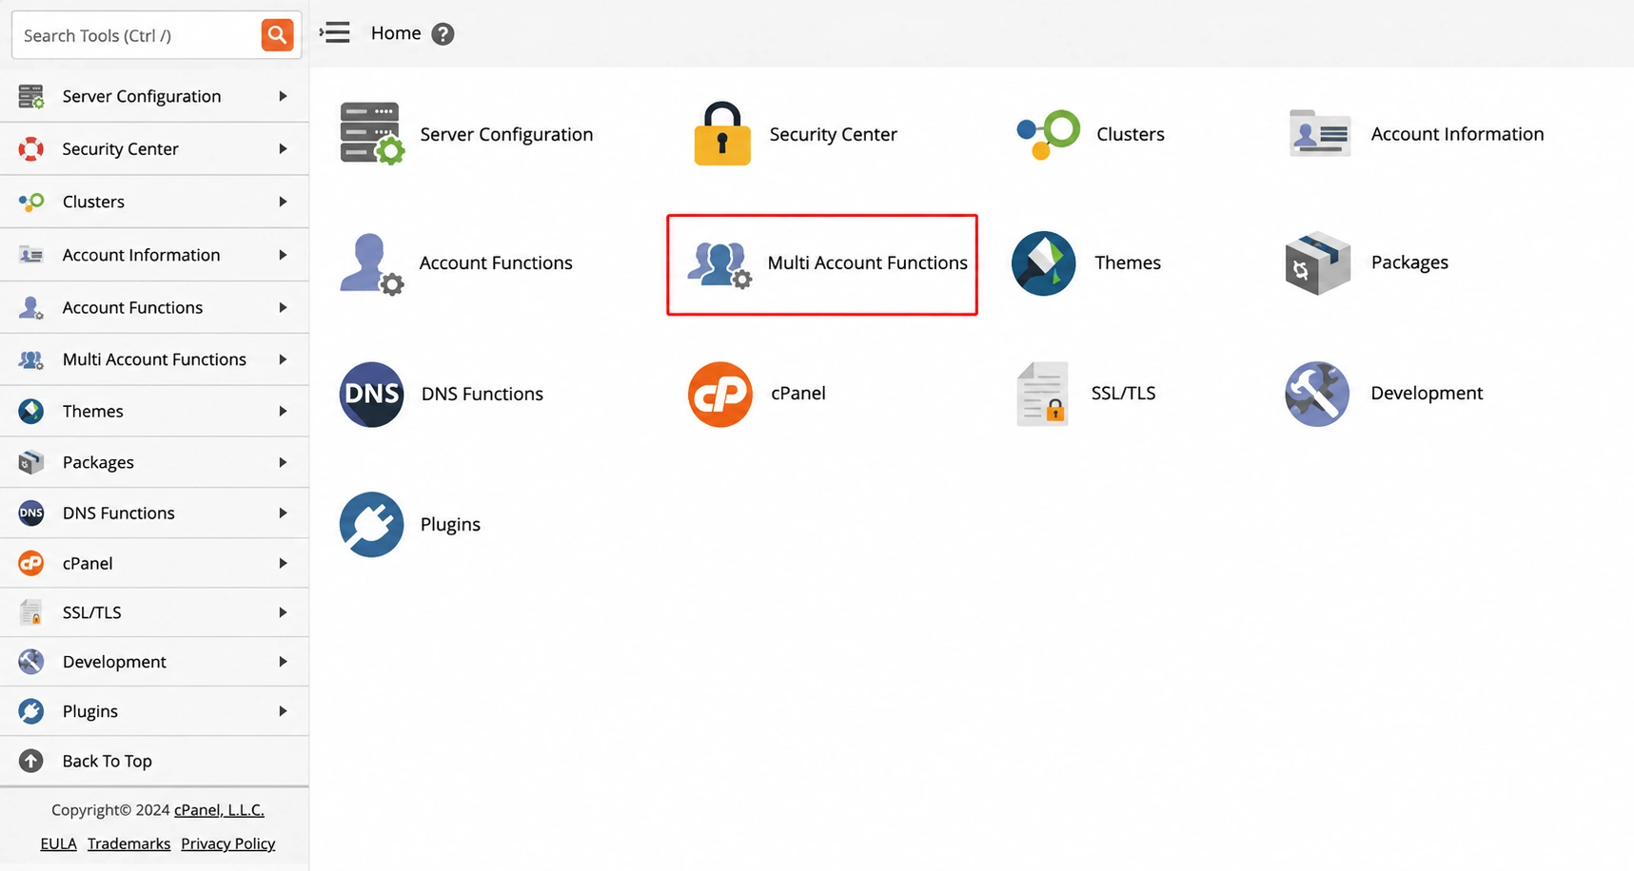Click the Clusters text in main grid
The width and height of the screenshot is (1634, 871).
pos(1130,134)
